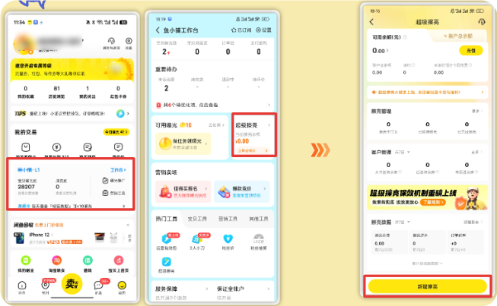Open the 超级擦亮 tool icon under hot tools
The height and width of the screenshot is (306, 497).
(x=167, y=262)
